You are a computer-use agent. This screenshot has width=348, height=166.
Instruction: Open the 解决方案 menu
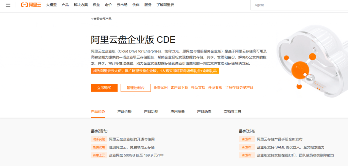[81, 5]
